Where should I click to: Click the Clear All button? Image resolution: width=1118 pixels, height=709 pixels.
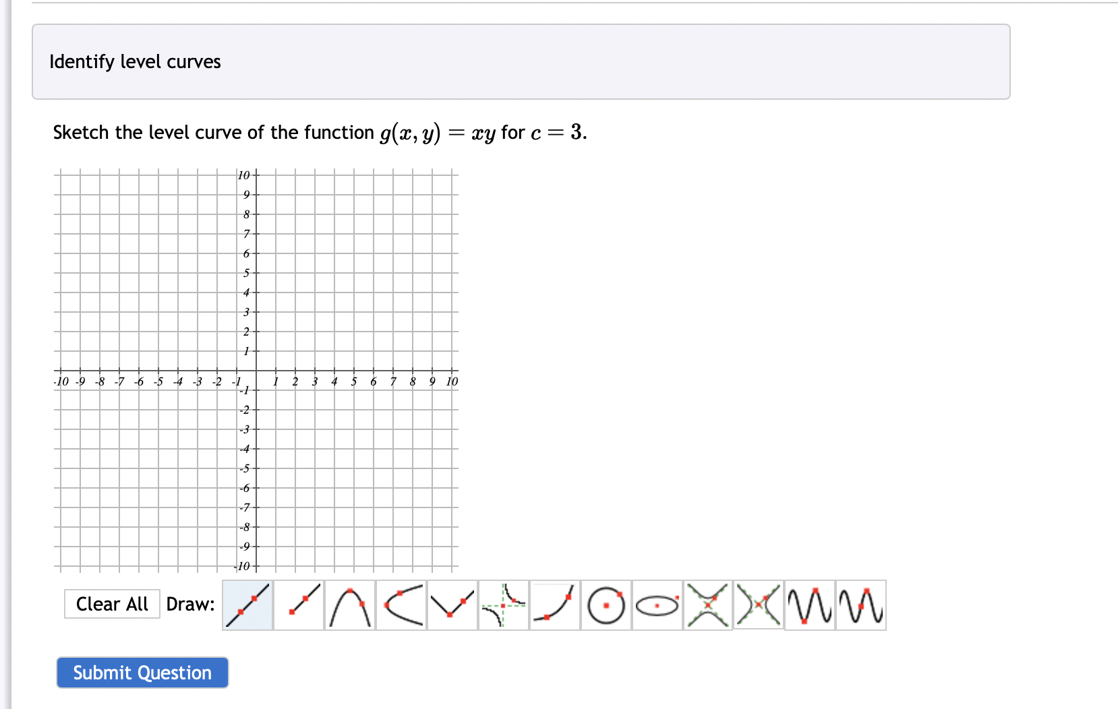[x=112, y=604]
